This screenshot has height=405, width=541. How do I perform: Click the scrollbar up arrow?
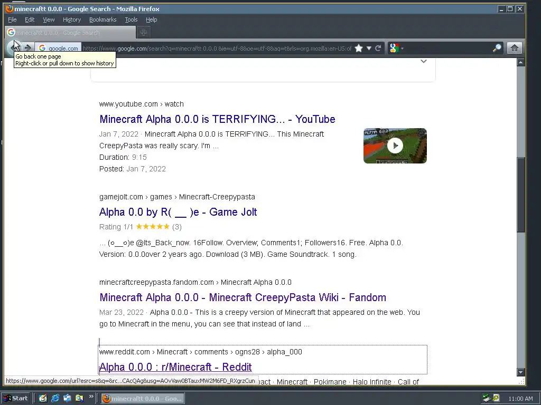coord(520,62)
